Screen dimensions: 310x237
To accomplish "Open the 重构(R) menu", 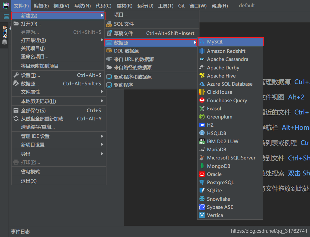I will point(124,6).
